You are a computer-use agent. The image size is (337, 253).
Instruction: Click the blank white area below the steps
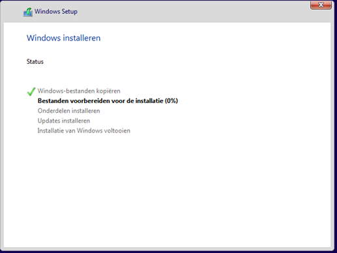(168, 189)
